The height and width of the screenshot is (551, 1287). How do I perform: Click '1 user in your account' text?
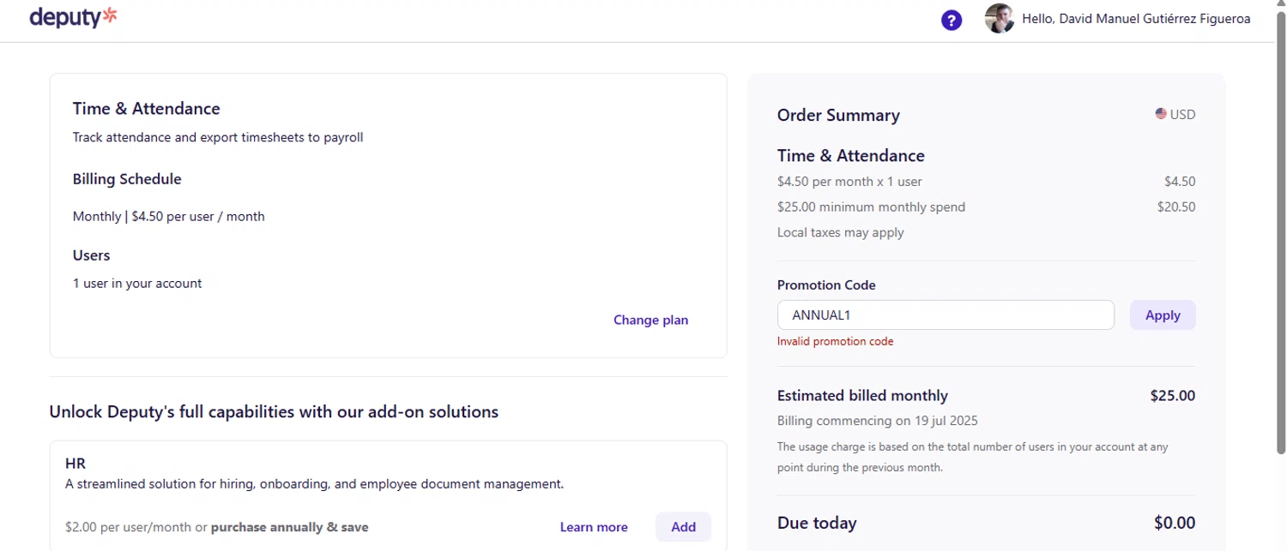(x=137, y=284)
